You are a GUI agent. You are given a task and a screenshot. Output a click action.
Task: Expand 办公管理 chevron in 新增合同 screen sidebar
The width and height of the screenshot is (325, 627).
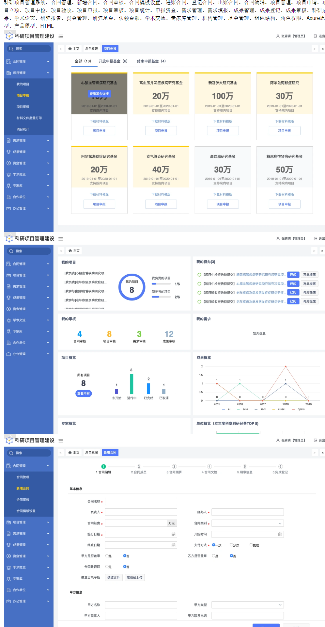pyautogui.click(x=48, y=601)
